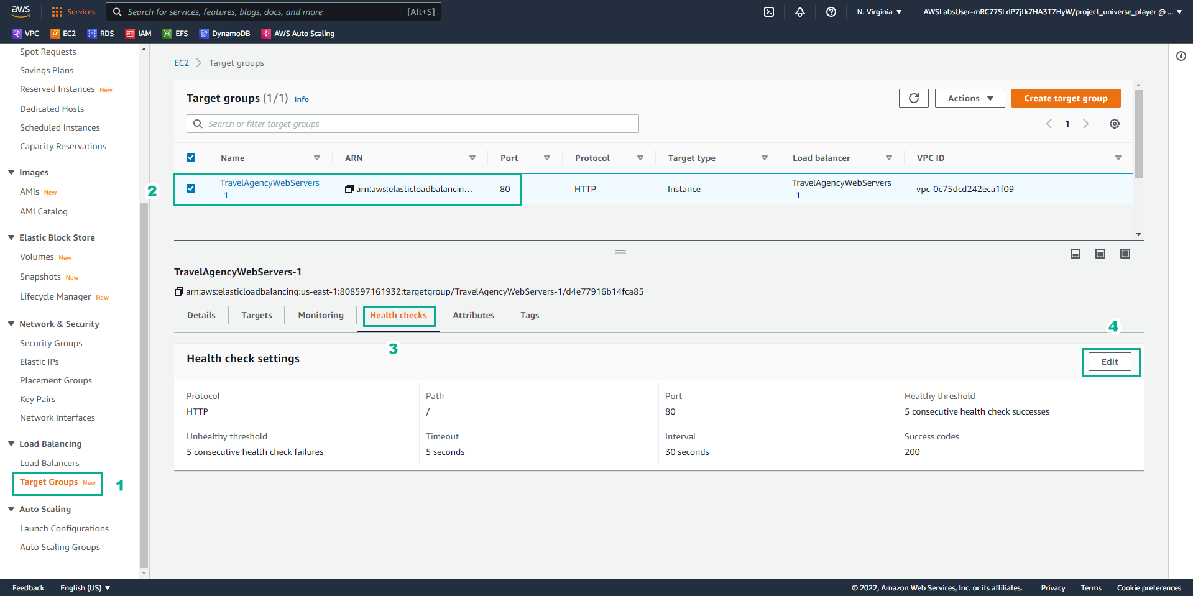Collapse the Images sidebar section
Image resolution: width=1193 pixels, height=596 pixels.
(11, 172)
